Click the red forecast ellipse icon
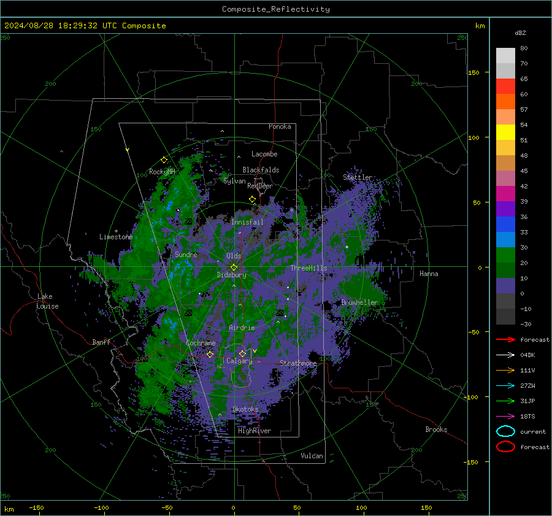552x516 pixels. point(505,447)
